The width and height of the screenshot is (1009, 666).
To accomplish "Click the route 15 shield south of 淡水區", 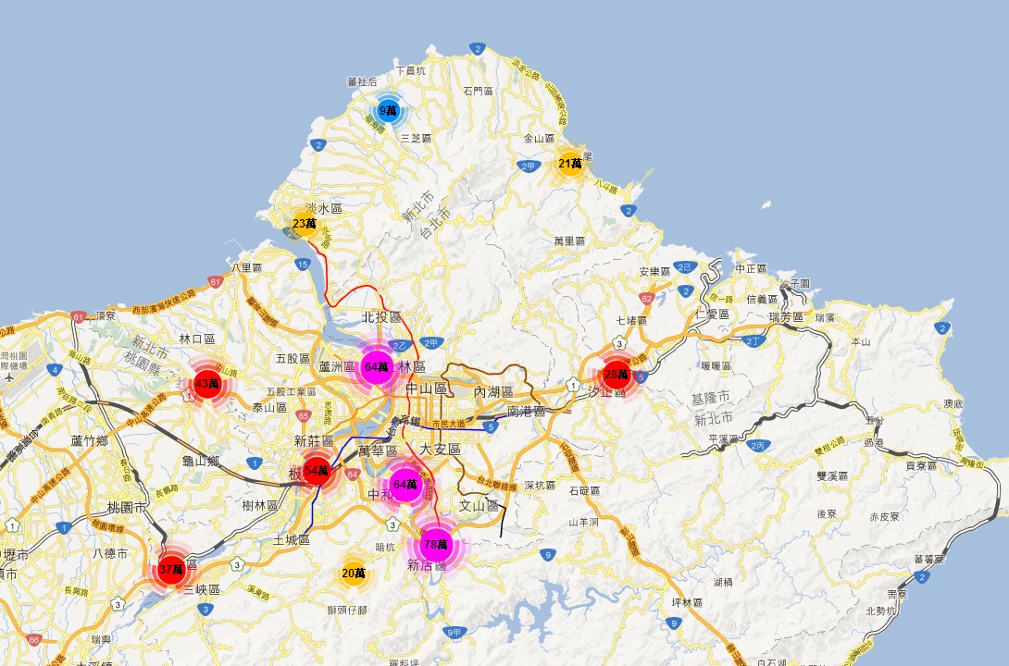I will pos(302,265).
